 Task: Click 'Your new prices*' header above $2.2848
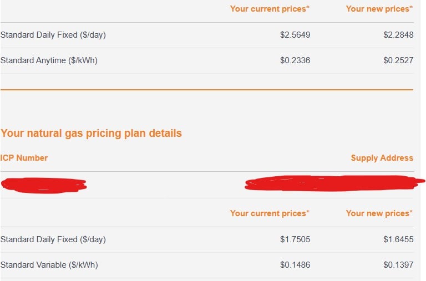tap(379, 9)
